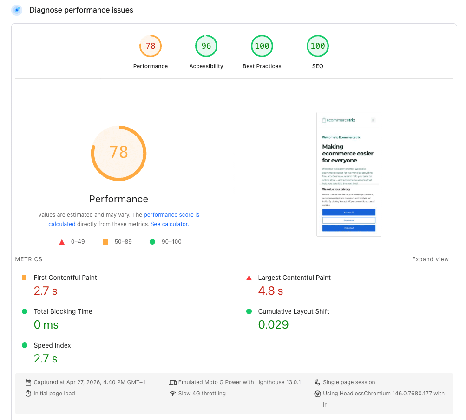
Task: Click the Emulated Moto G Power with Lighthouse link
Action: click(x=239, y=382)
